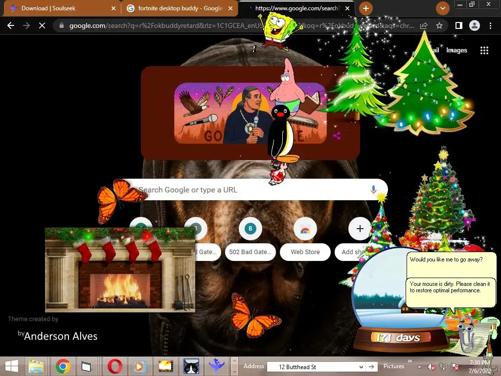Open Action Center flag icon
Viewport: 501px width, 376px height.
point(455,367)
